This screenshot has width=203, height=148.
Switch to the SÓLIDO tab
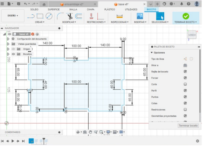pyautogui.click(x=34, y=9)
